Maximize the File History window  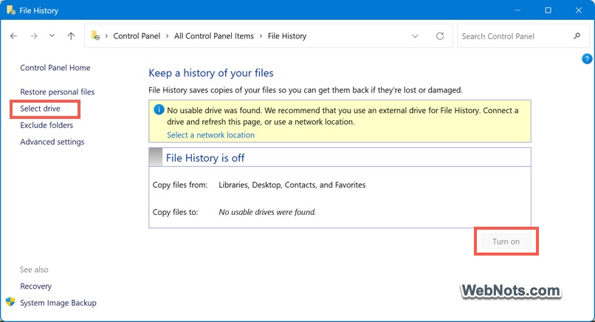548,10
